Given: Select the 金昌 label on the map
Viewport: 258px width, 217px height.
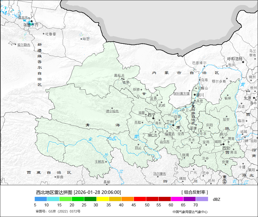Looking at the screenshot, I should 154,98.
